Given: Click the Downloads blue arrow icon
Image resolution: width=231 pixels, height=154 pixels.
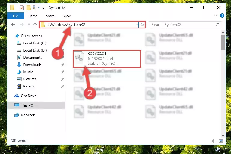Looking at the screenshot, I should click(x=19, y=65).
